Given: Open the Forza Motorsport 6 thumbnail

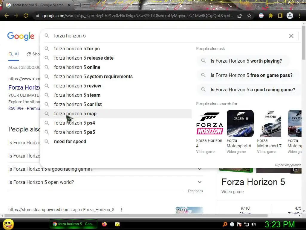Looking at the screenshot, I should pos(240,123).
